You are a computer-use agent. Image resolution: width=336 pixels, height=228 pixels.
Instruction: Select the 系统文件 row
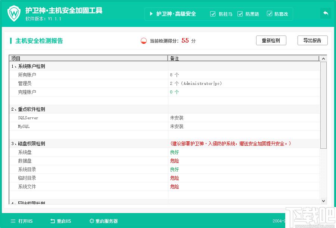[x=164, y=187]
